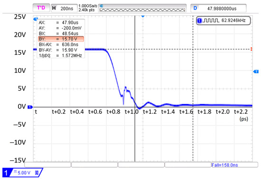Toggle channel 1 label at bottom left
The image size is (261, 180).
(6, 173)
